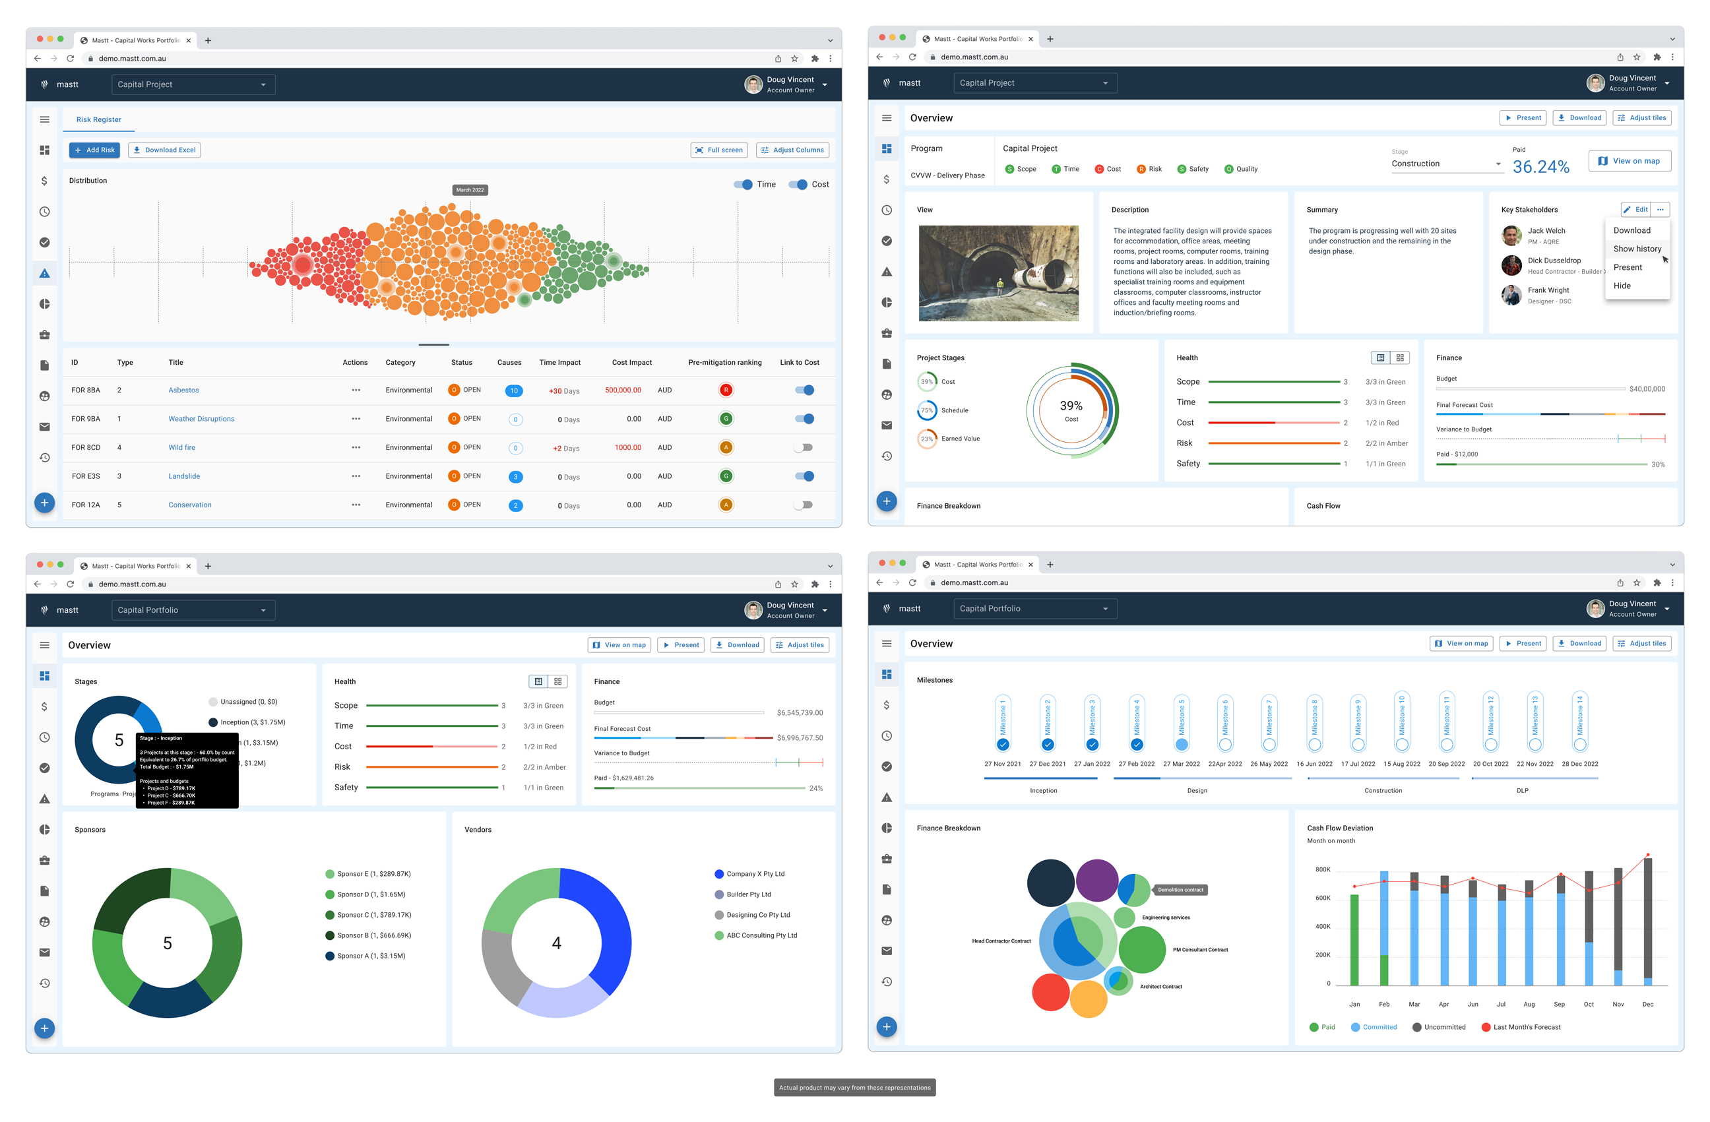Switch to the Risk Register tab
This screenshot has width=1710, height=1122.
click(x=98, y=119)
